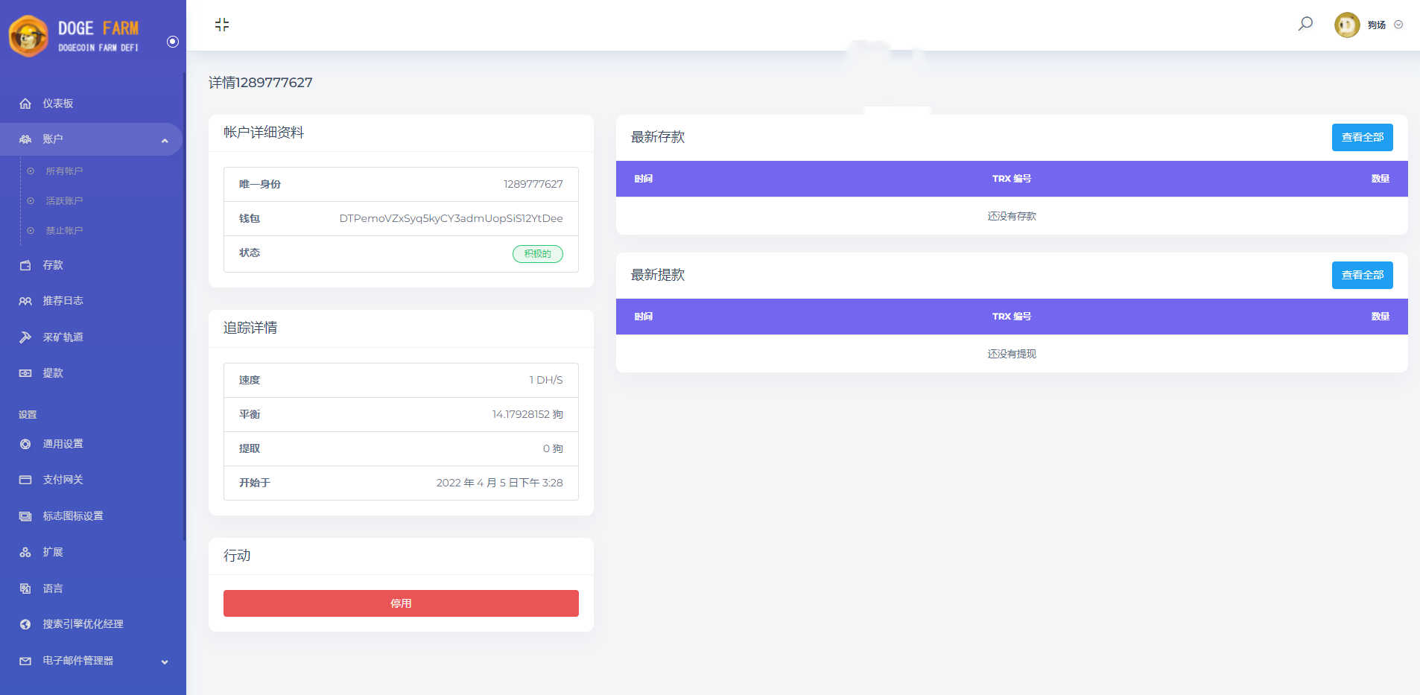Open the 语言 menu item
The width and height of the screenshot is (1420, 695).
tap(53, 588)
